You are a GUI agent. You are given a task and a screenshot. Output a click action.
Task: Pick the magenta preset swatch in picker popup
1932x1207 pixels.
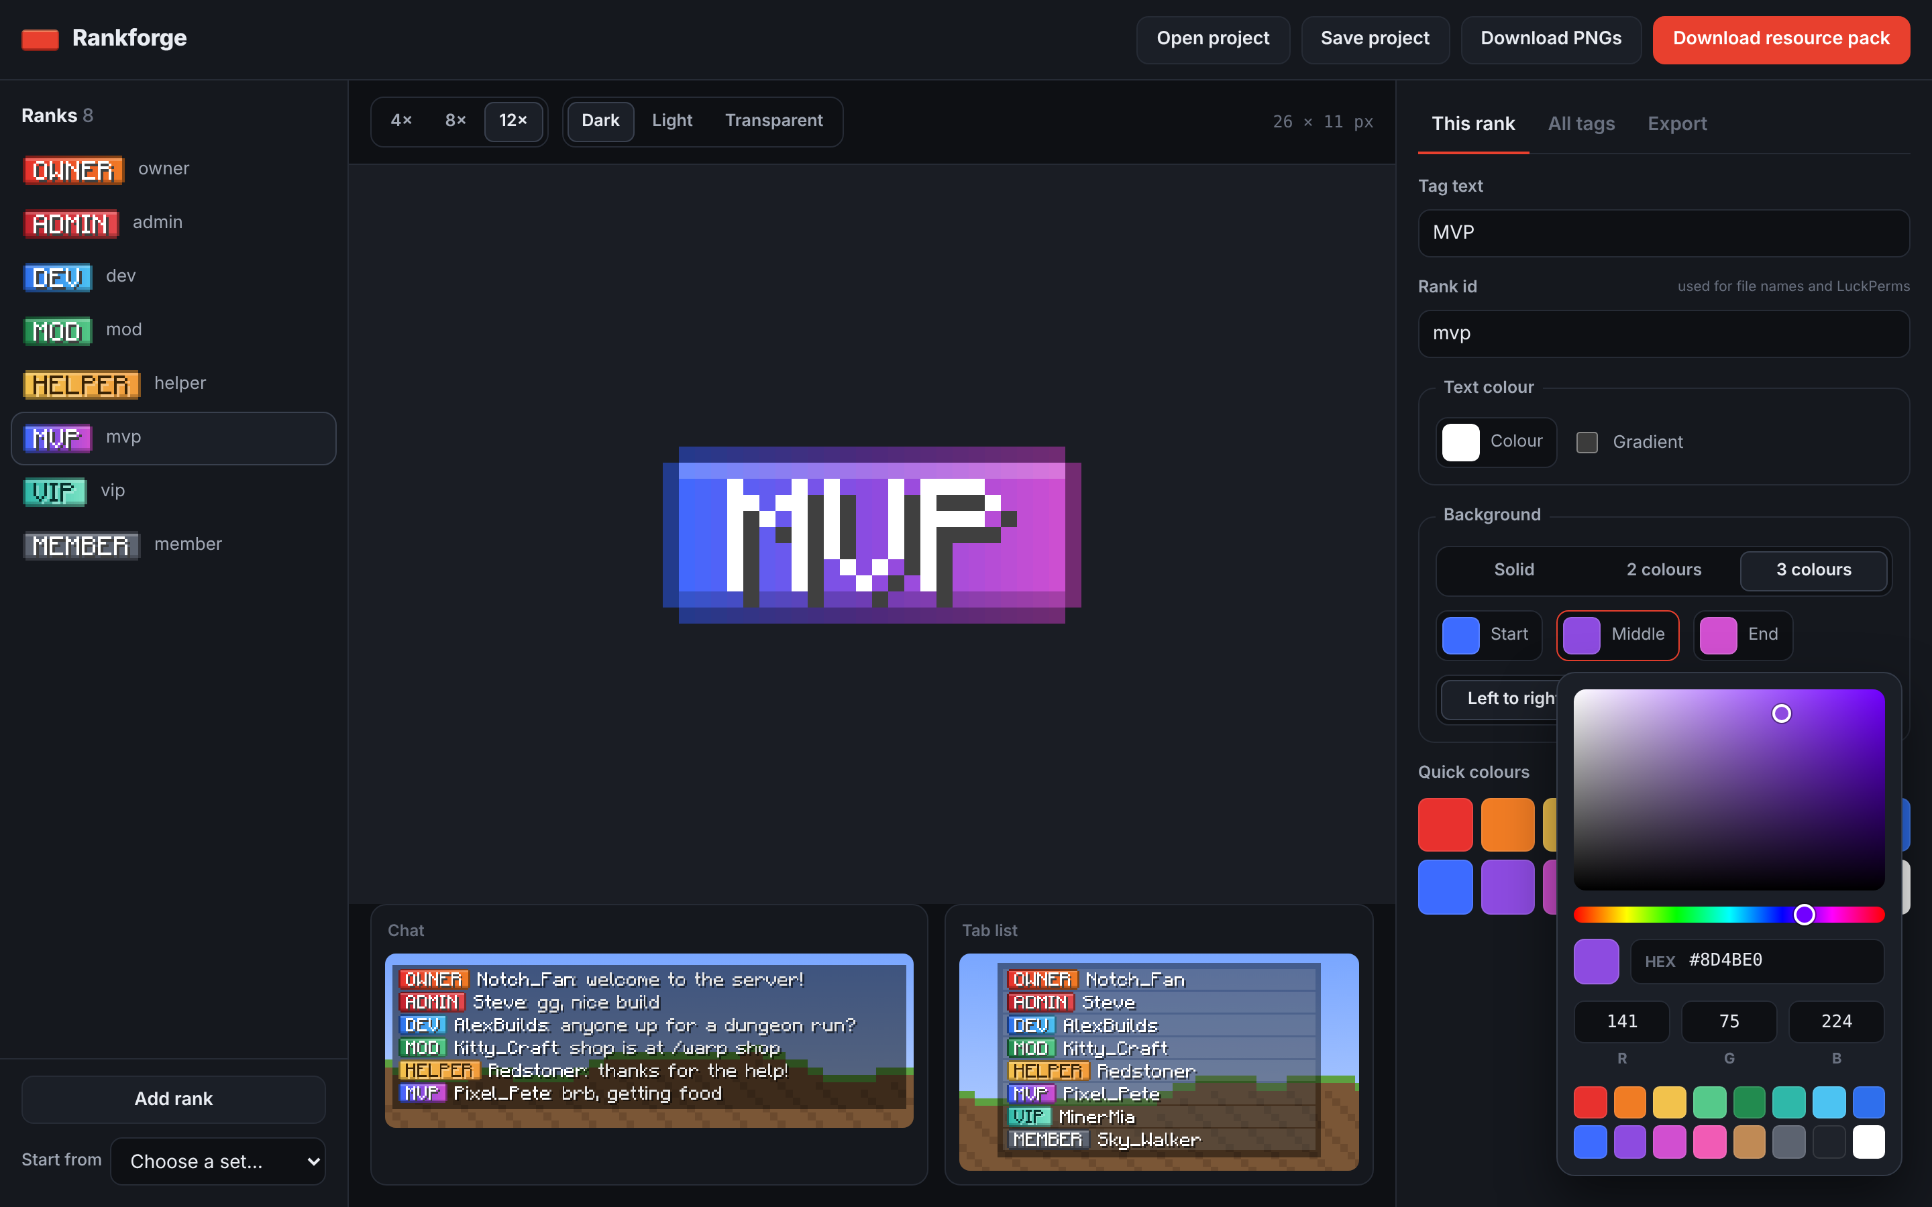pyautogui.click(x=1669, y=1143)
